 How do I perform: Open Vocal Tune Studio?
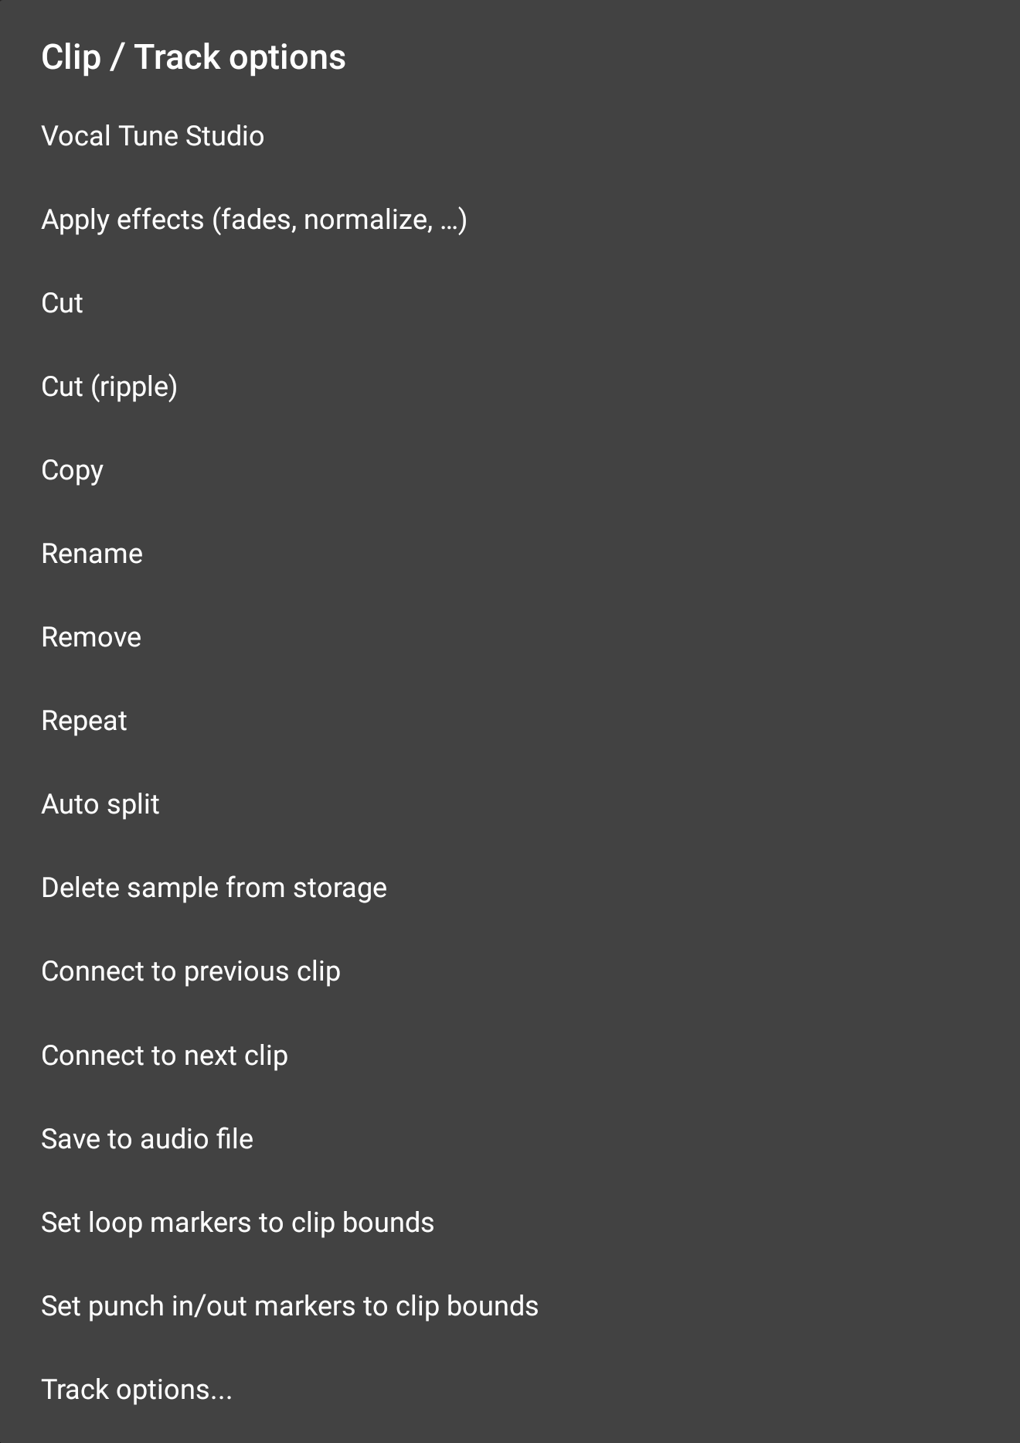tap(153, 136)
